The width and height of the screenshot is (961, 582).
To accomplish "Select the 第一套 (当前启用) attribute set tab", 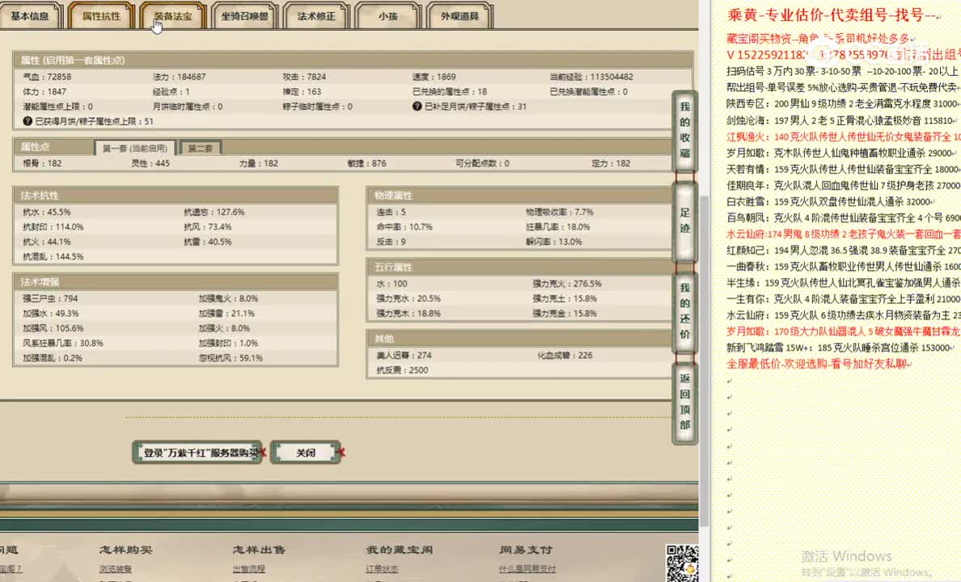I will coord(135,148).
